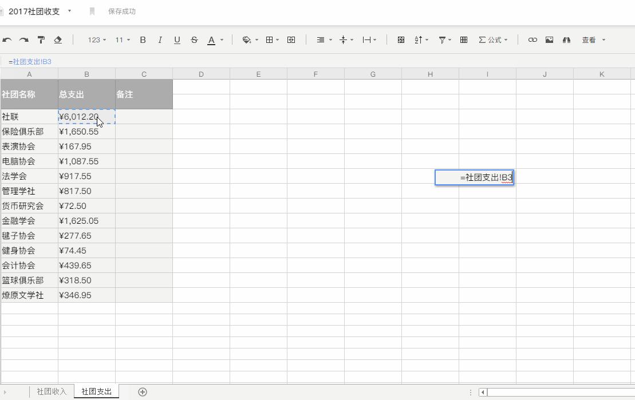Select the 金融学会 cell

click(x=29, y=221)
